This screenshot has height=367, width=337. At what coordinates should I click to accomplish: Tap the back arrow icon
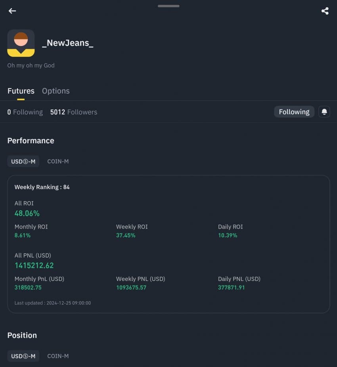(12, 11)
